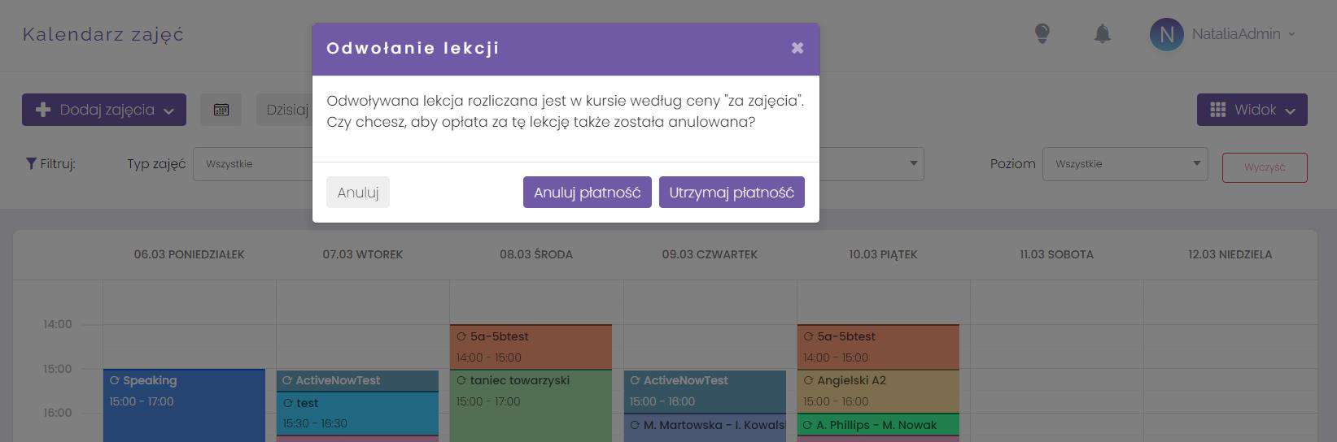
Task: Click the Filtruj funnel icon
Action: point(31,163)
